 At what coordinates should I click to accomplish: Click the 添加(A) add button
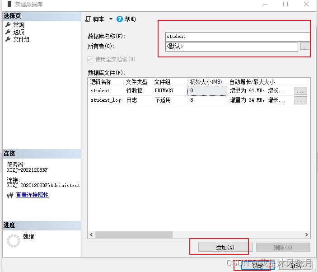pyautogui.click(x=225, y=248)
